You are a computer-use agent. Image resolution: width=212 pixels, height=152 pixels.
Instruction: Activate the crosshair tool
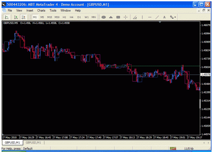pyautogui.click(x=126, y=17)
